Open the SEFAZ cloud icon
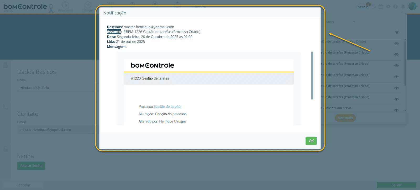420x190 pixels. coord(363,6)
